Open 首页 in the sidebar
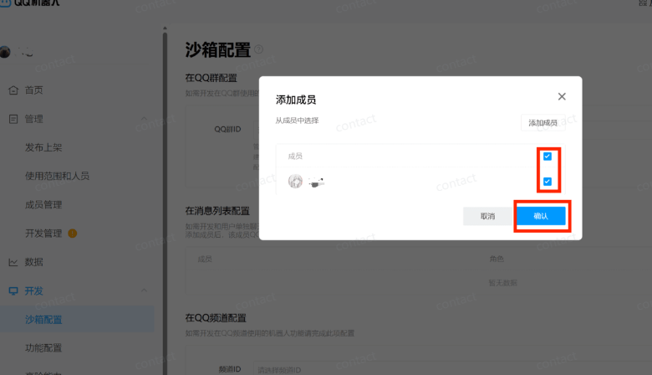 point(33,90)
